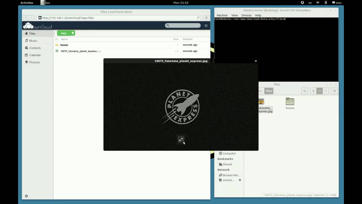Viewport: 362px width, 204px height.
Task: Click the fullscreen arrows icon in image preview
Action: pos(181,139)
